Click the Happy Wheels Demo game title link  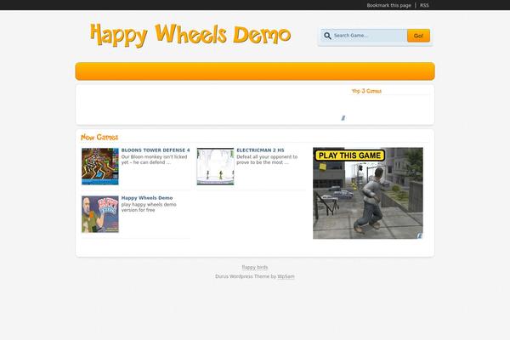point(147,198)
